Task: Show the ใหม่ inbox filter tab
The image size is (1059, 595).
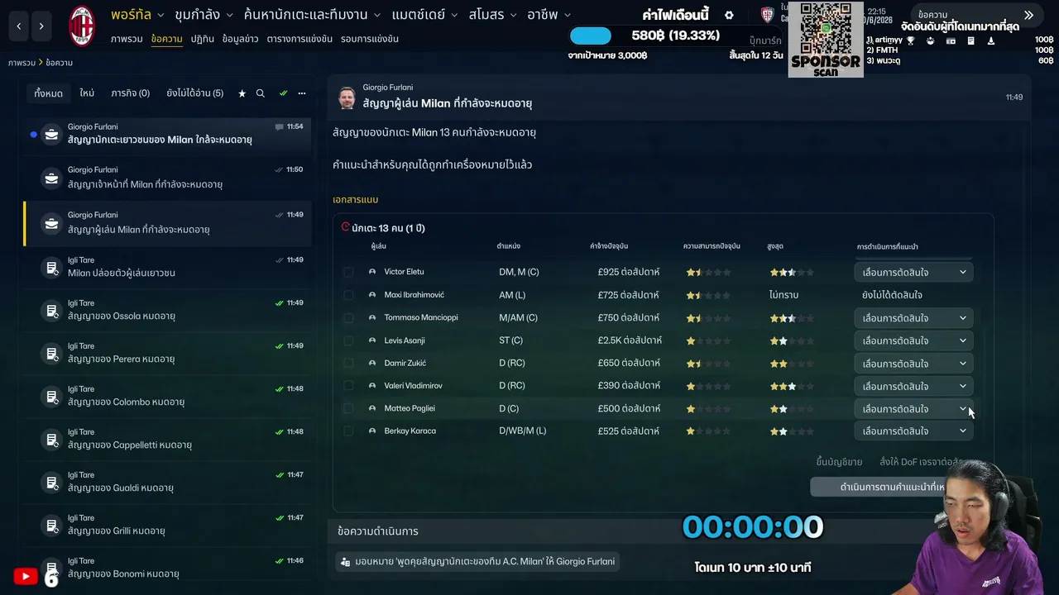Action: pyautogui.click(x=87, y=93)
